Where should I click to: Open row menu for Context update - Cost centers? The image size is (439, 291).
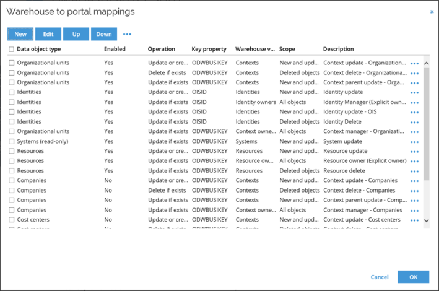414,220
